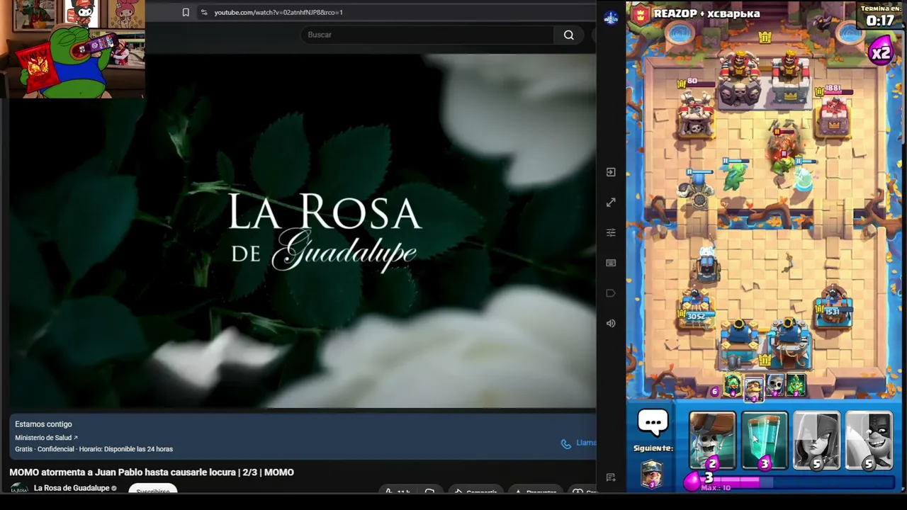Click your left princess tower showing 3052
This screenshot has width=907, height=510.
(x=696, y=308)
